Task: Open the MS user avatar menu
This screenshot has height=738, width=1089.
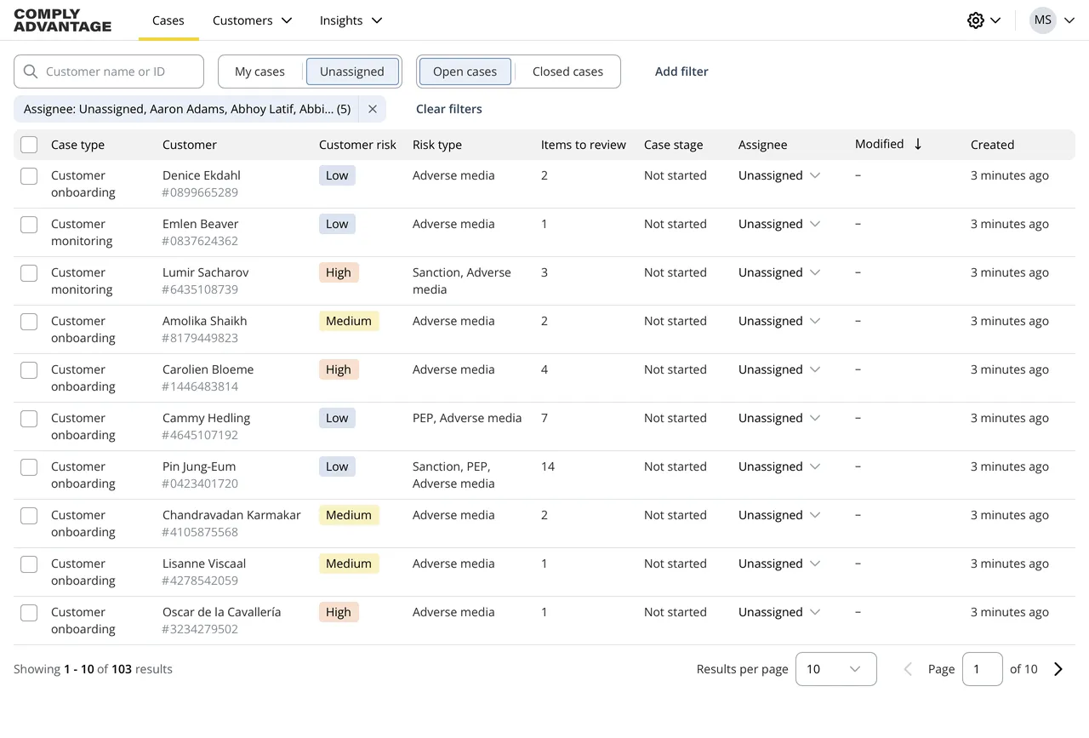Action: (x=1043, y=20)
